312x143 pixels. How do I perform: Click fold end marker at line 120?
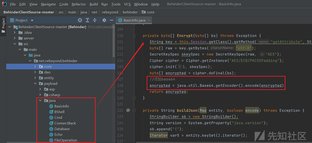pyautogui.click(x=134, y=97)
